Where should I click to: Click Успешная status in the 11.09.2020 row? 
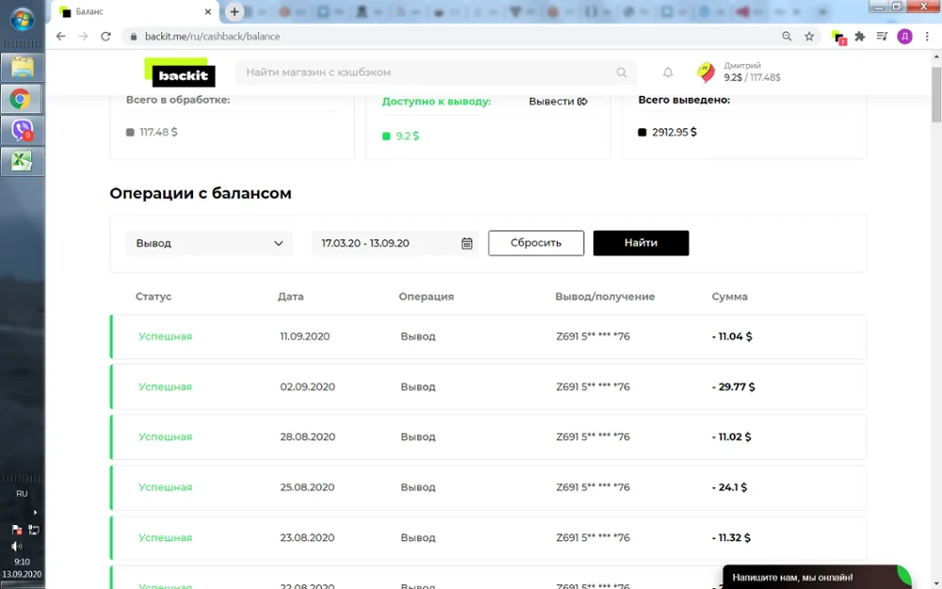165,336
